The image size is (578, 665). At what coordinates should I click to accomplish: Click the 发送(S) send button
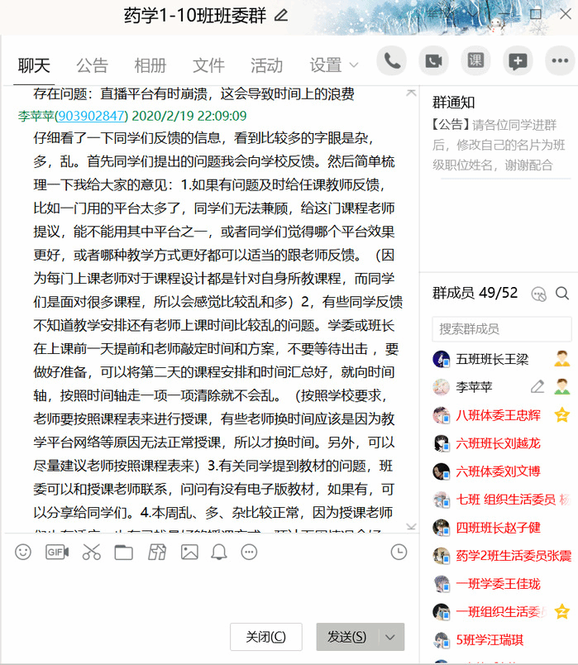[x=347, y=637]
